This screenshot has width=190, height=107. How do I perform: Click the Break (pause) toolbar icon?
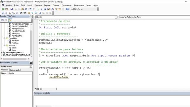(42, 9)
